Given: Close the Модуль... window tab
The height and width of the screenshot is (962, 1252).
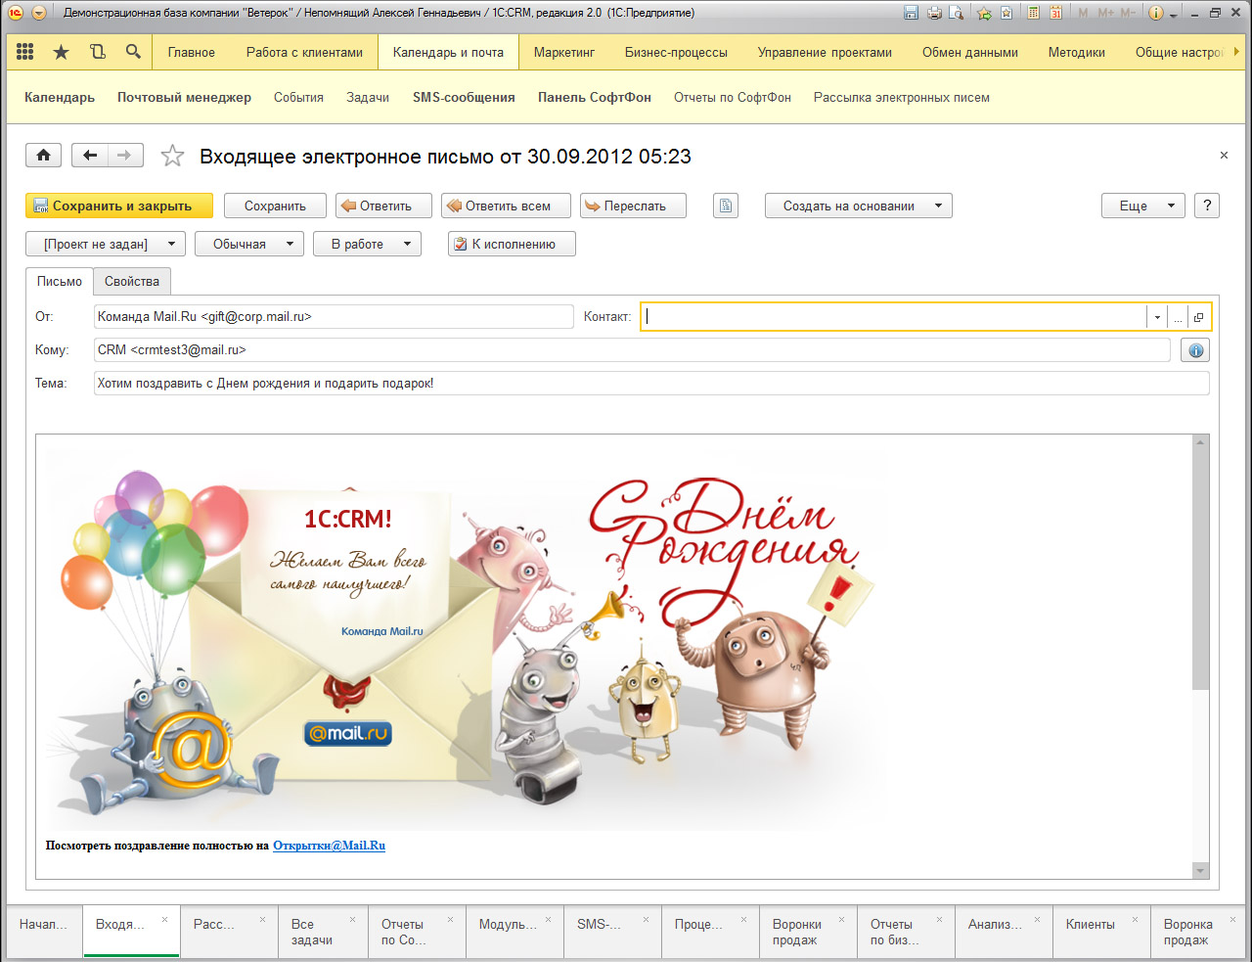Looking at the screenshot, I should point(548,920).
